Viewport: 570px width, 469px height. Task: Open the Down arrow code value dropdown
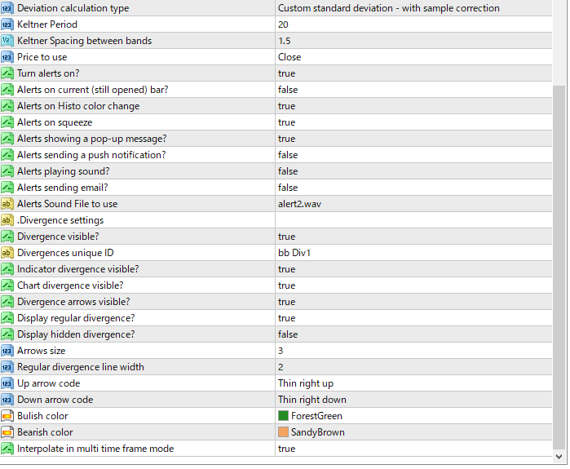point(413,400)
